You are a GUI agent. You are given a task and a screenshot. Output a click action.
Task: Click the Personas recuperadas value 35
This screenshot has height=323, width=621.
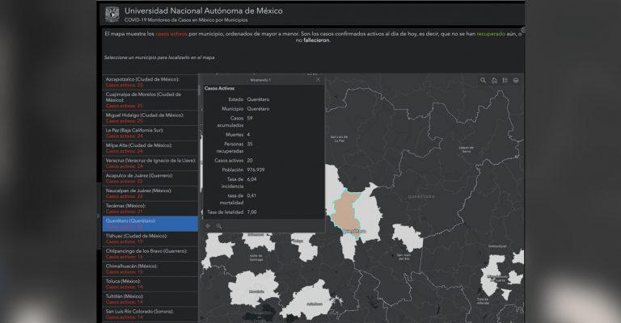click(x=250, y=145)
